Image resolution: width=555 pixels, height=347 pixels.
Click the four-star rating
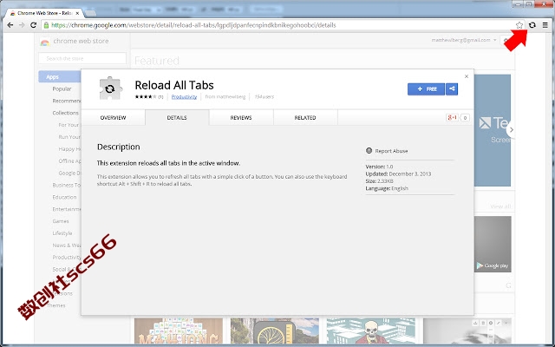click(146, 96)
